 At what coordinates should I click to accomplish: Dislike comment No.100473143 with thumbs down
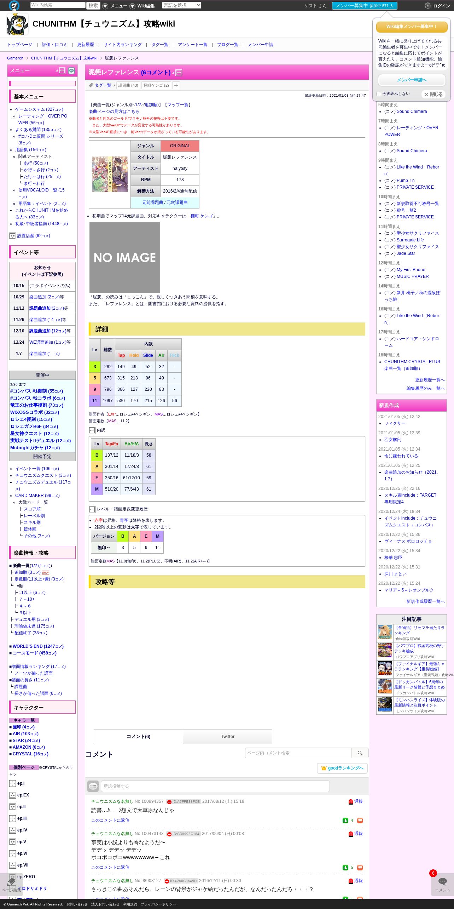[360, 867]
